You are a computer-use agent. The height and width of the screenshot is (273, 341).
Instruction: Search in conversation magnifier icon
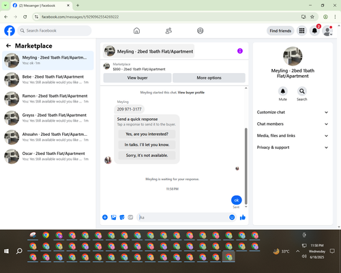point(301,91)
